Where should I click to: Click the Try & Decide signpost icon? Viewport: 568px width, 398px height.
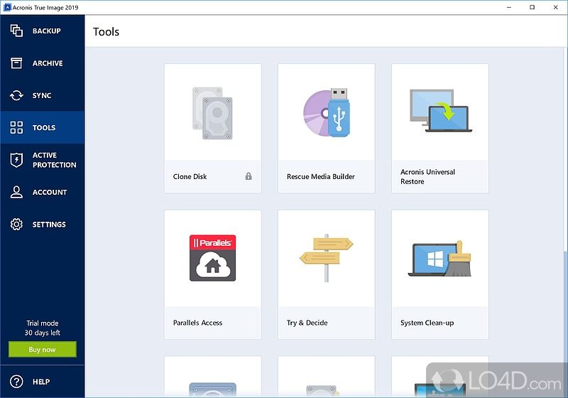(326, 258)
